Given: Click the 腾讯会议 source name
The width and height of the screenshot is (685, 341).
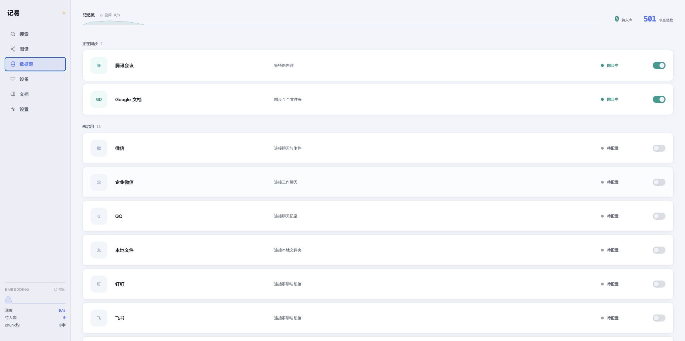Looking at the screenshot, I should click(124, 65).
